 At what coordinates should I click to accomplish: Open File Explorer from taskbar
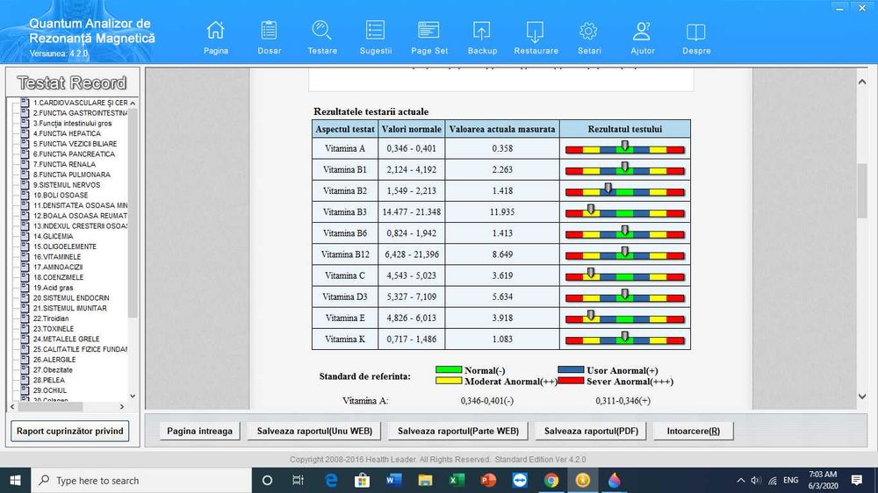tap(425, 480)
